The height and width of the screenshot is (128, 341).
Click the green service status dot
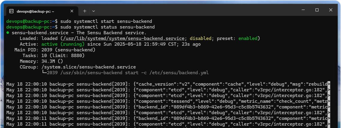point(8,33)
